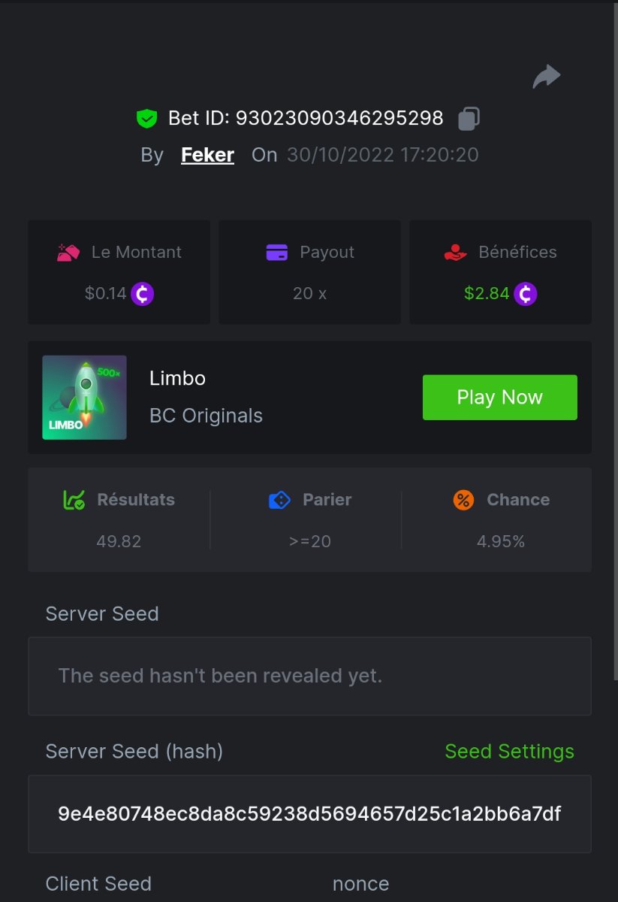Click the Limbo game thumbnail

click(84, 398)
